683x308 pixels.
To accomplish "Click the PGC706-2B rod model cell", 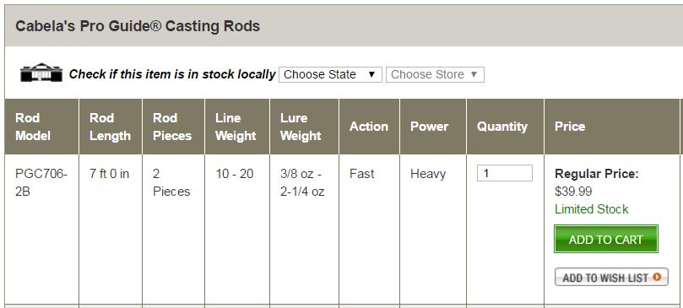I will click(x=41, y=182).
